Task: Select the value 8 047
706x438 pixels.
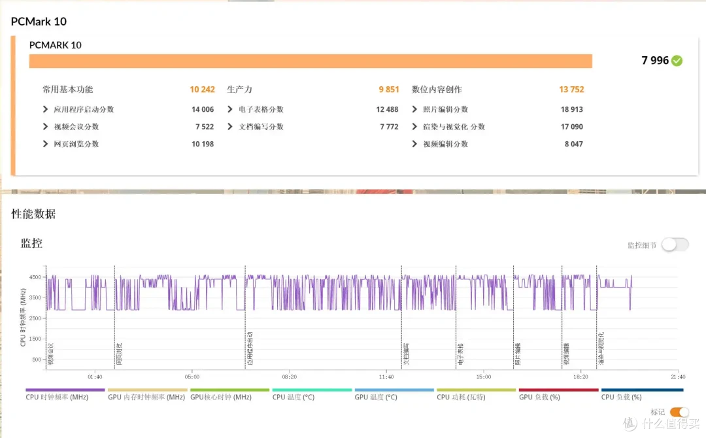Action: (x=574, y=144)
